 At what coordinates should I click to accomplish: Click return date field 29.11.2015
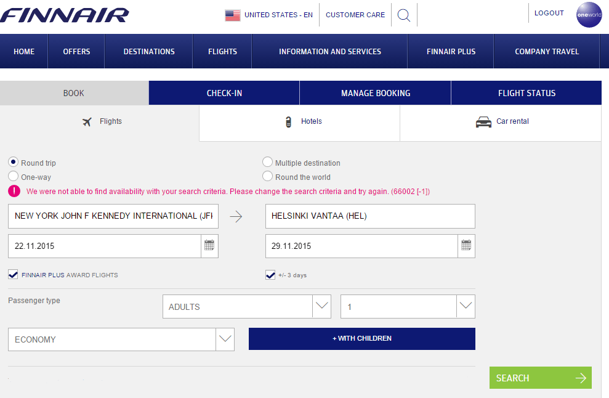(x=361, y=246)
